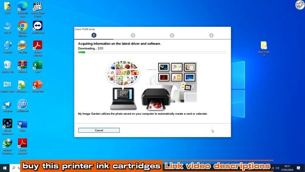Open the qBittorrent shortcut
Viewport: 305px width, 172px height.
tap(22, 106)
